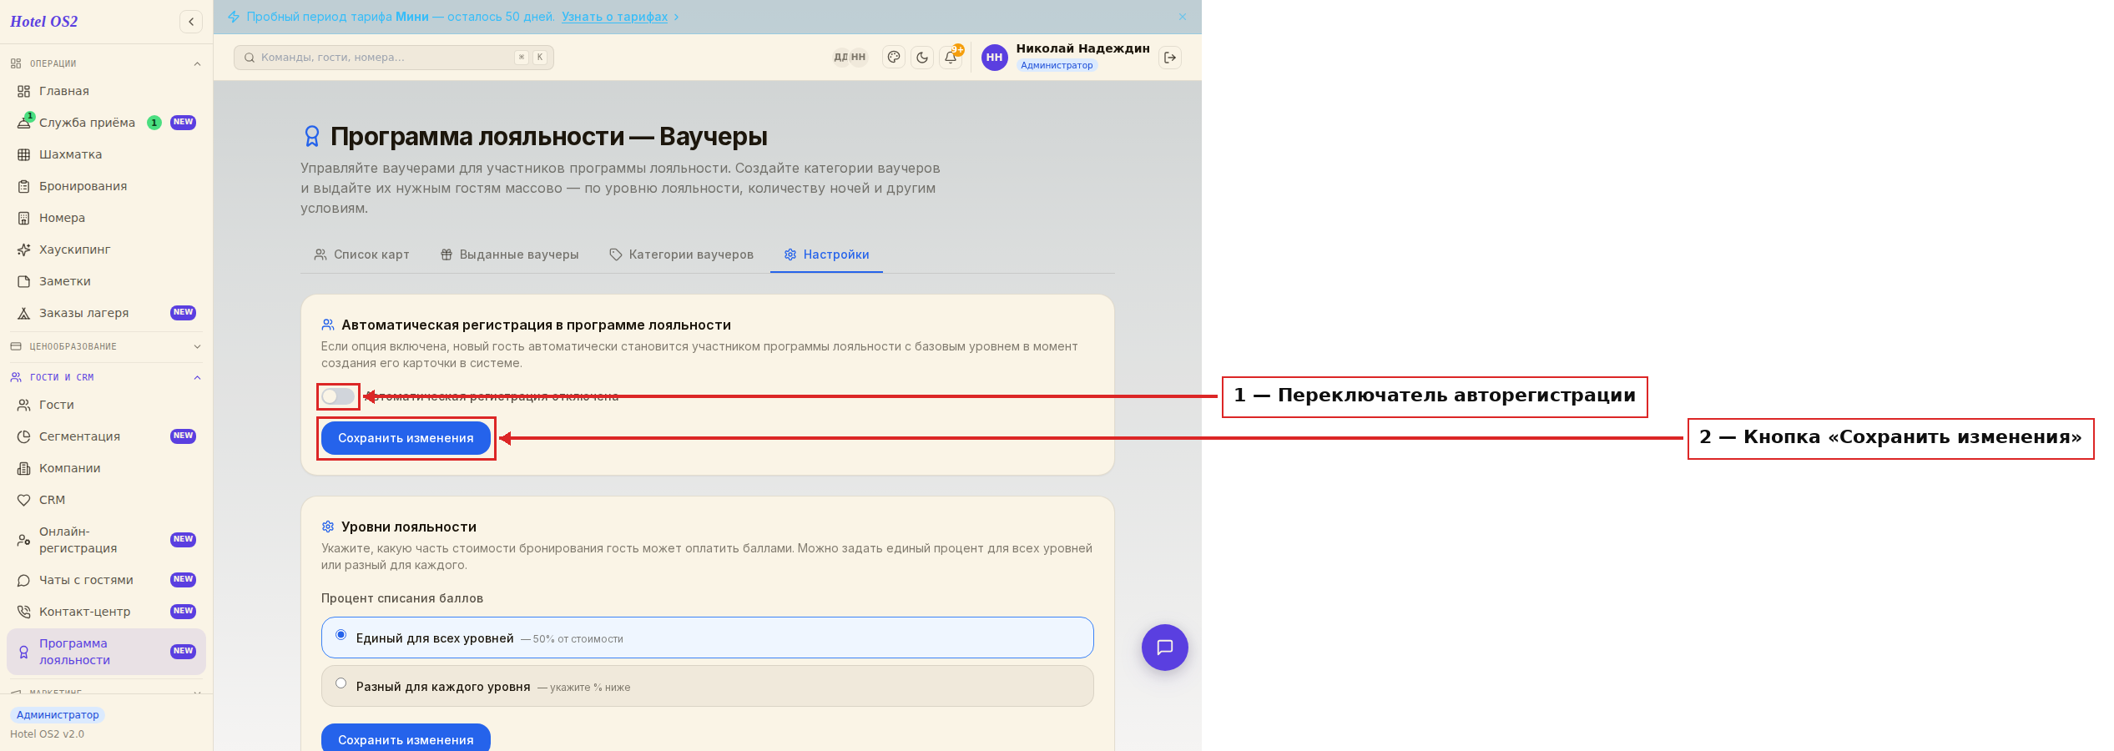Open the color theme palette icon
The width and height of the screenshot is (2114, 751).
pyautogui.click(x=894, y=58)
